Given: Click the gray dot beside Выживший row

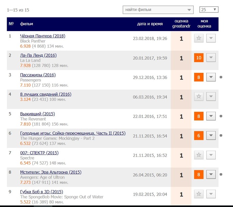Looking at the screenshot, I should (x=221, y=116).
